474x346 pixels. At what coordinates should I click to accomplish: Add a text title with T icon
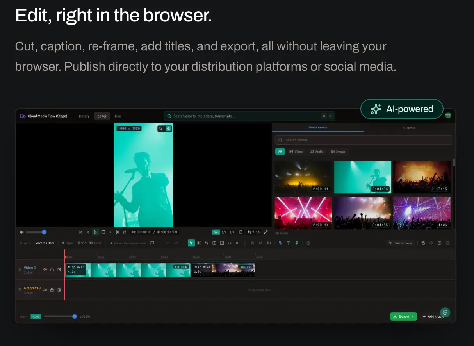coord(289,243)
